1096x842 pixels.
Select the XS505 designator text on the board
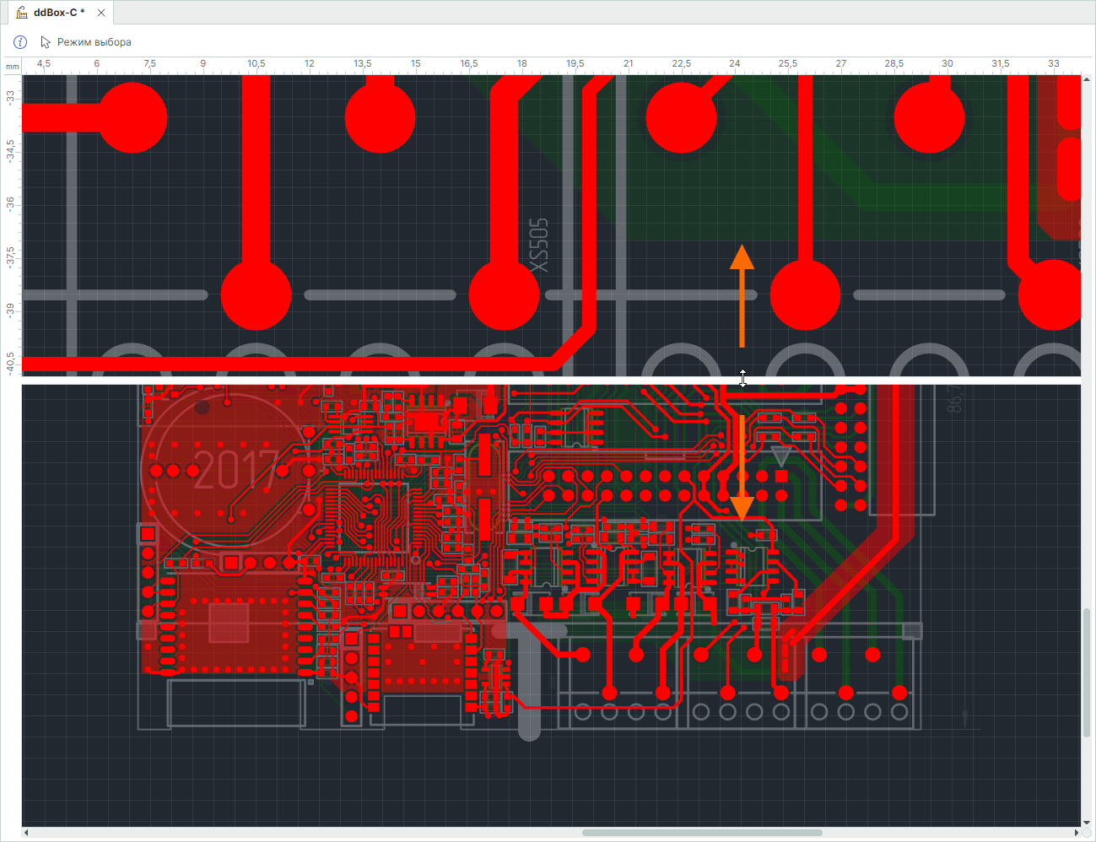538,246
